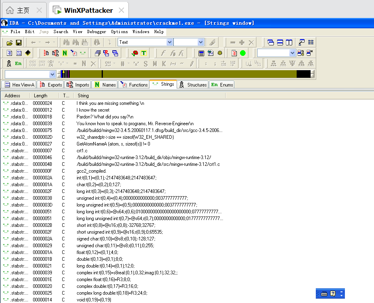Open the Strings window toolbar icon
Screen dimensions: 374x303
click(83, 53)
